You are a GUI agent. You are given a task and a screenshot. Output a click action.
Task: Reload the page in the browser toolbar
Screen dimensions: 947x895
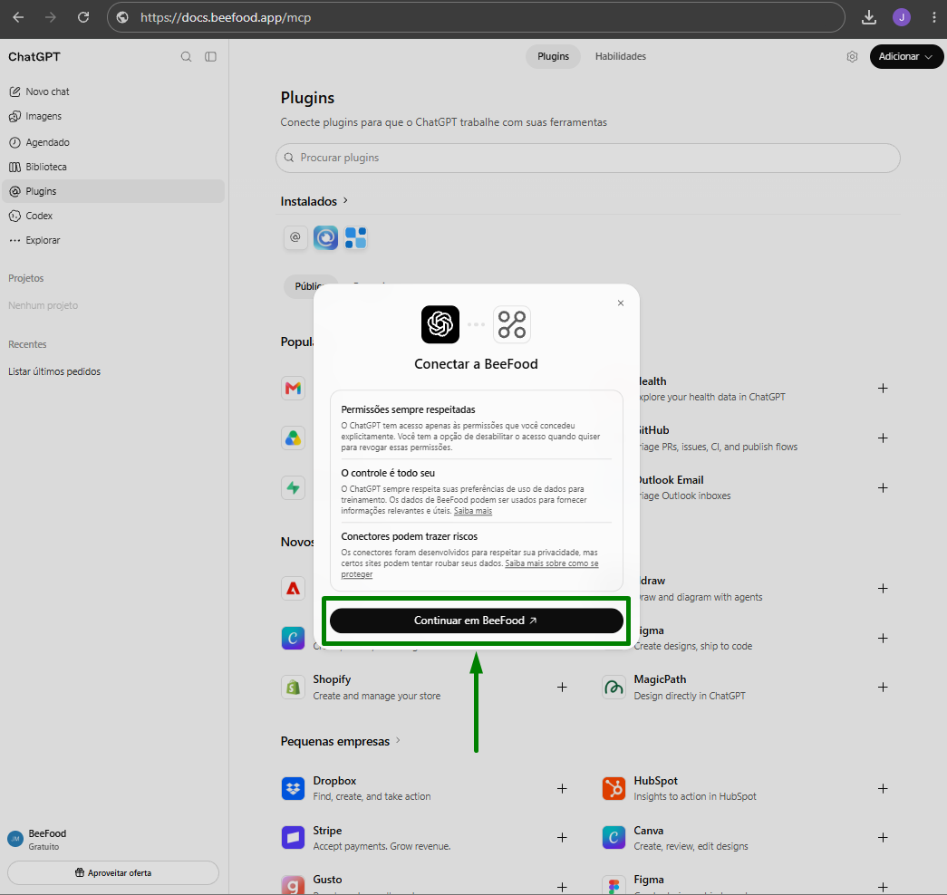coord(83,17)
